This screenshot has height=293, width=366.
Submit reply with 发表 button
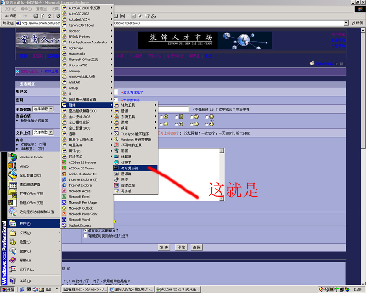click(164, 247)
